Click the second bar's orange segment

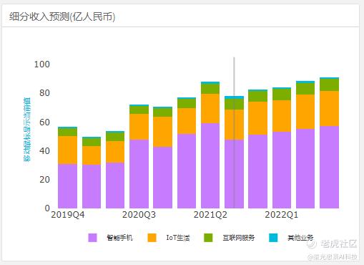[x=92, y=155]
